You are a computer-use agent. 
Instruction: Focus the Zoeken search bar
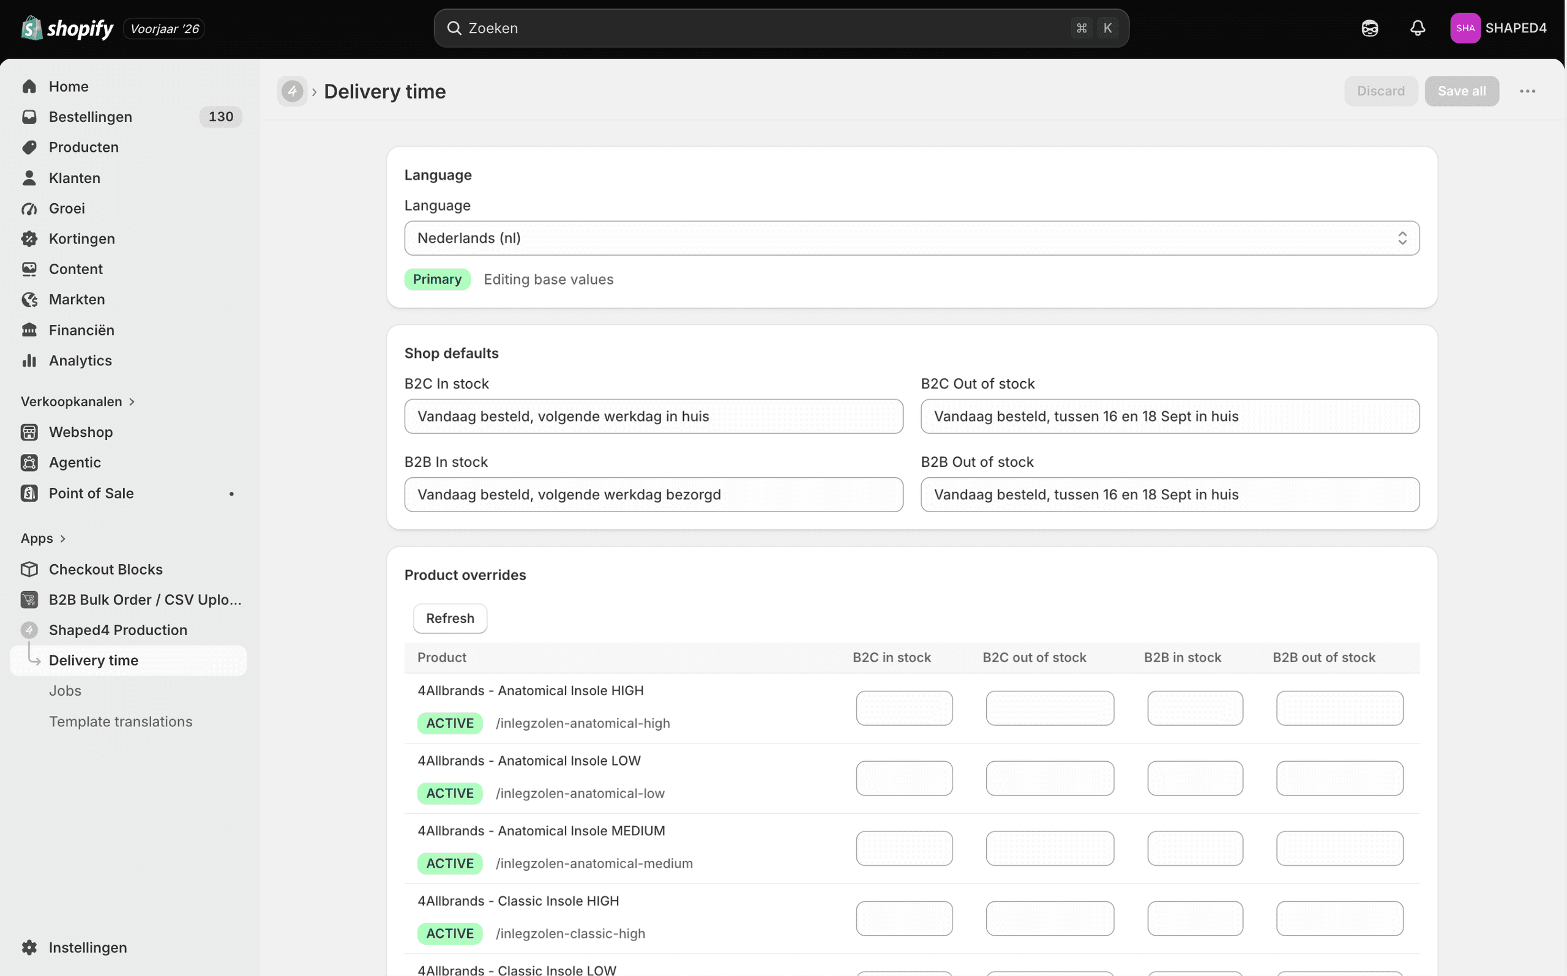click(x=781, y=28)
